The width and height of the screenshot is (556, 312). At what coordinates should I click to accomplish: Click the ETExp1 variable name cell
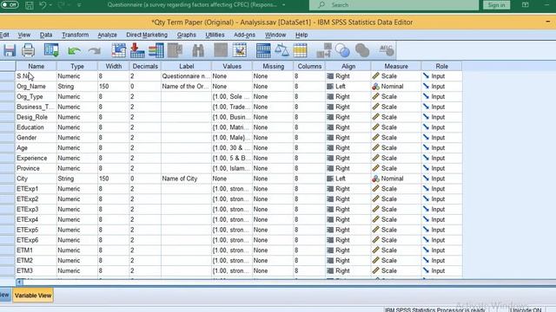pyautogui.click(x=36, y=189)
